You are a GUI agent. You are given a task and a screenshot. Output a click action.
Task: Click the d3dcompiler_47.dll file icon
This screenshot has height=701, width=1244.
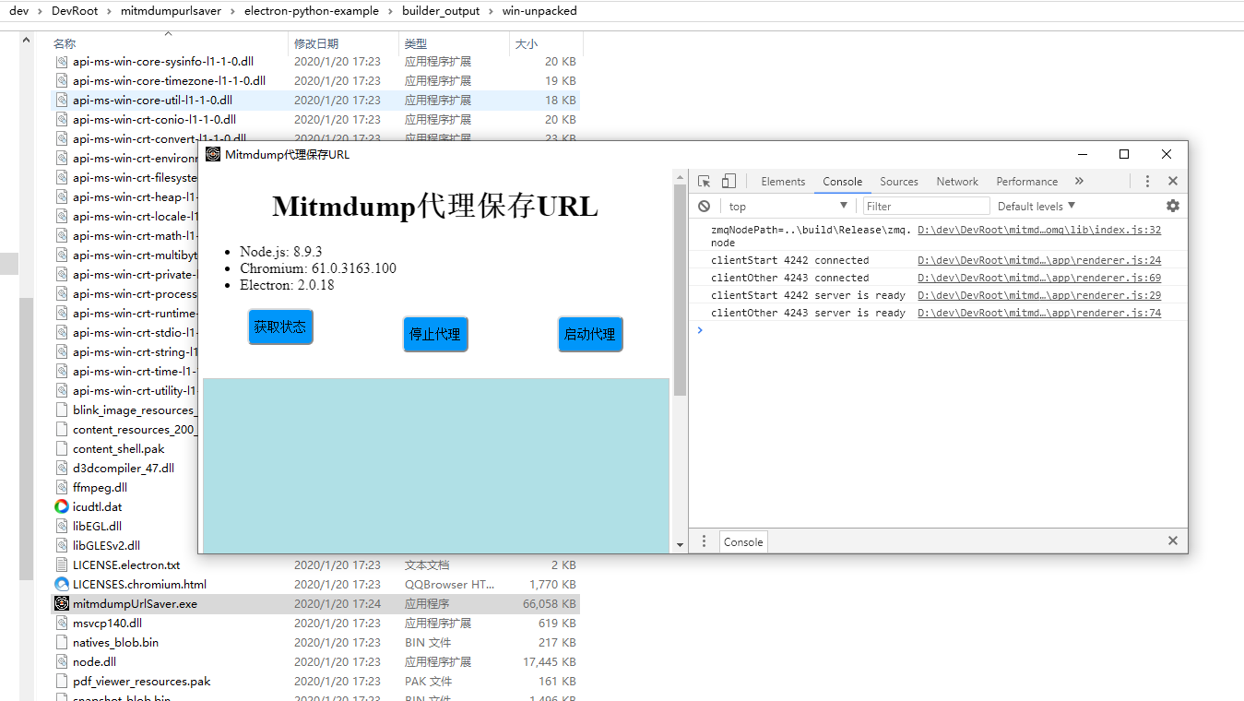[62, 468]
